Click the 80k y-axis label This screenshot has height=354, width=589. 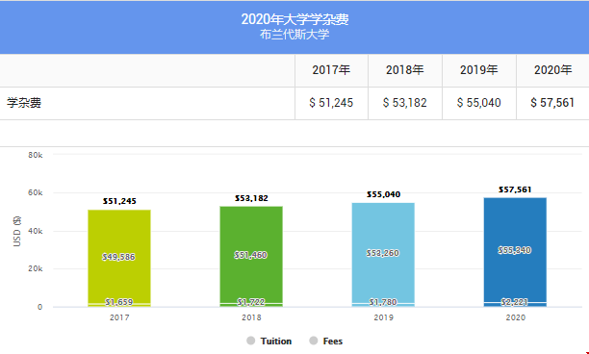coord(36,155)
